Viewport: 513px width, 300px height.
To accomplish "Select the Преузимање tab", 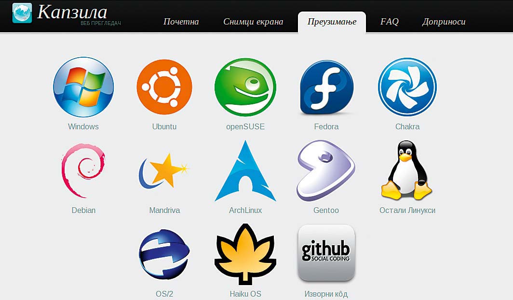I will click(332, 22).
